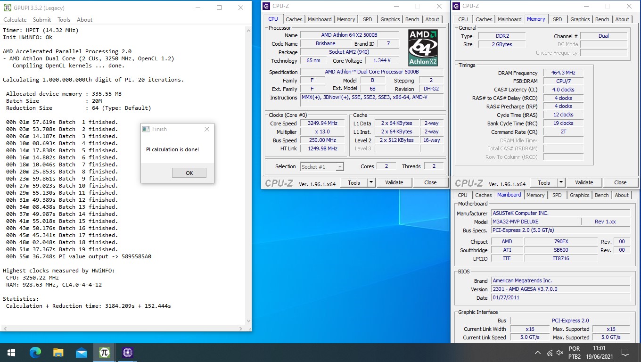
Task: Click Close button in left CPU-Z window
Action: coord(430,182)
